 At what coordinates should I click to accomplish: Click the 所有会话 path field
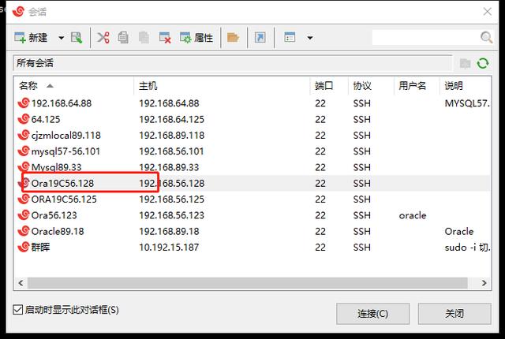pos(233,63)
